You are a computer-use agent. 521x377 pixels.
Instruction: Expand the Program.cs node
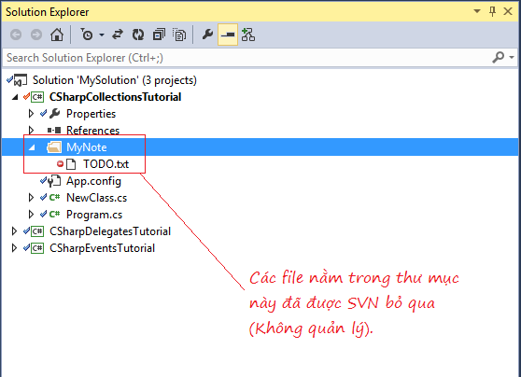coord(31,215)
